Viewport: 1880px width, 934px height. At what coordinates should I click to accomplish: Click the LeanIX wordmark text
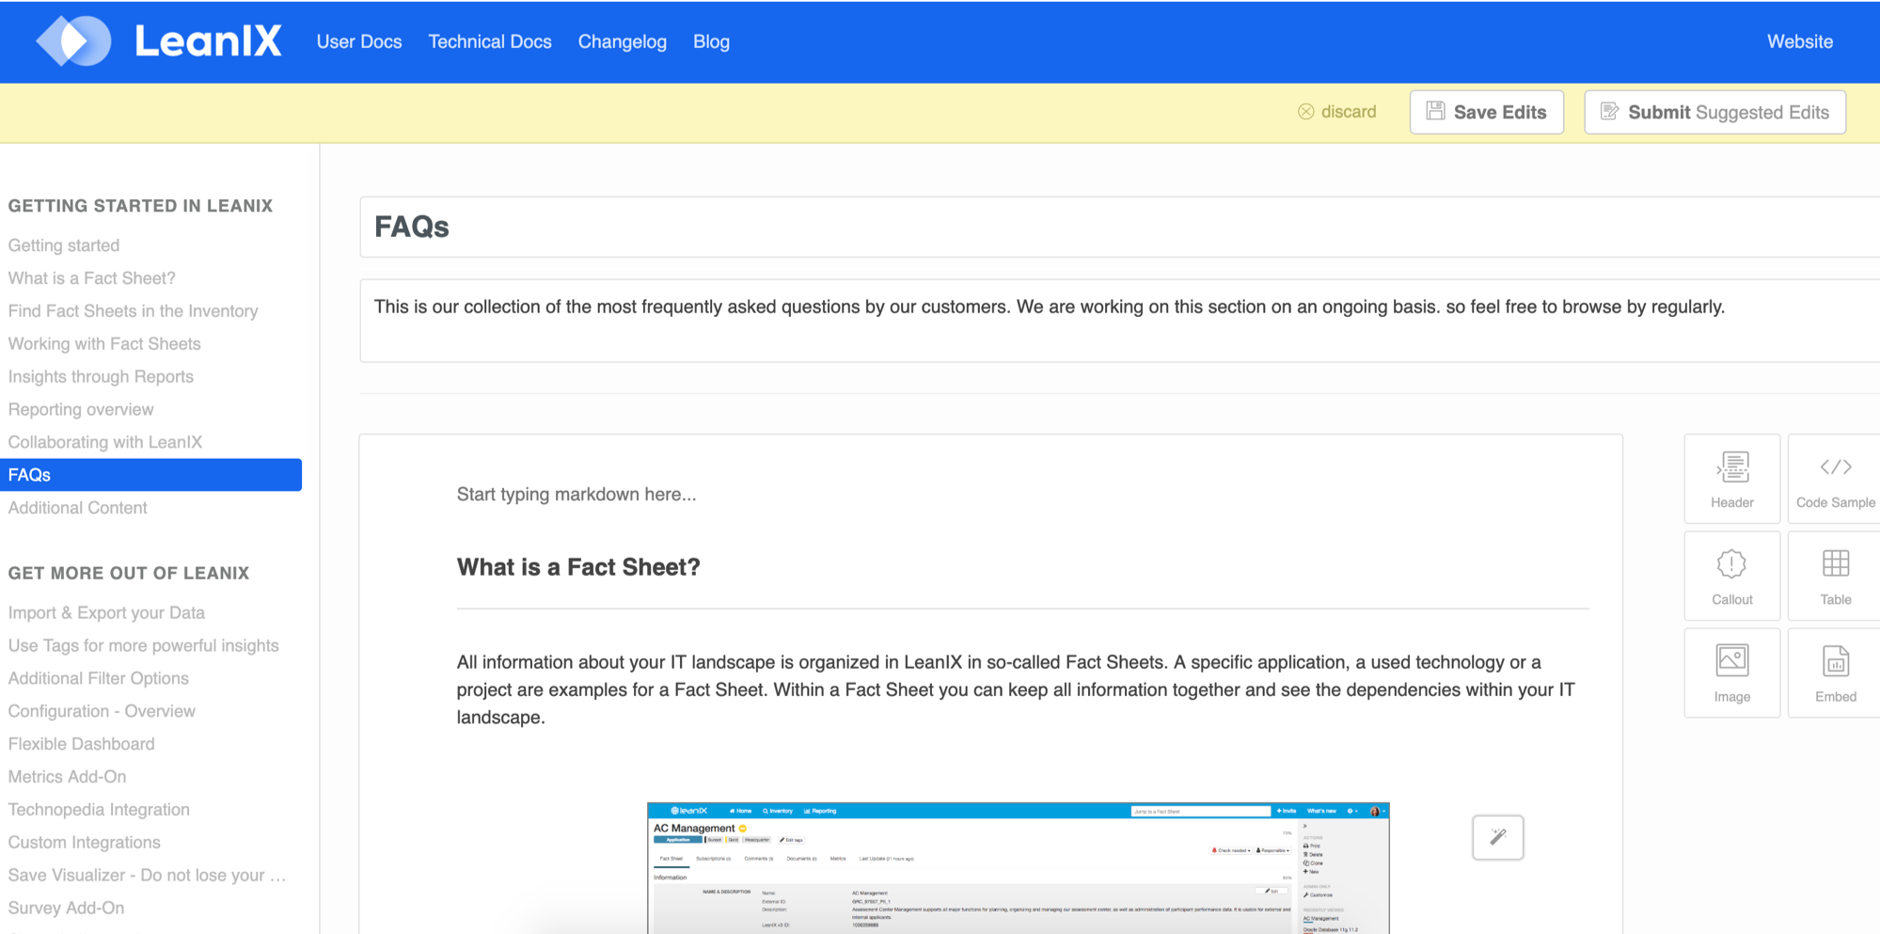(208, 41)
